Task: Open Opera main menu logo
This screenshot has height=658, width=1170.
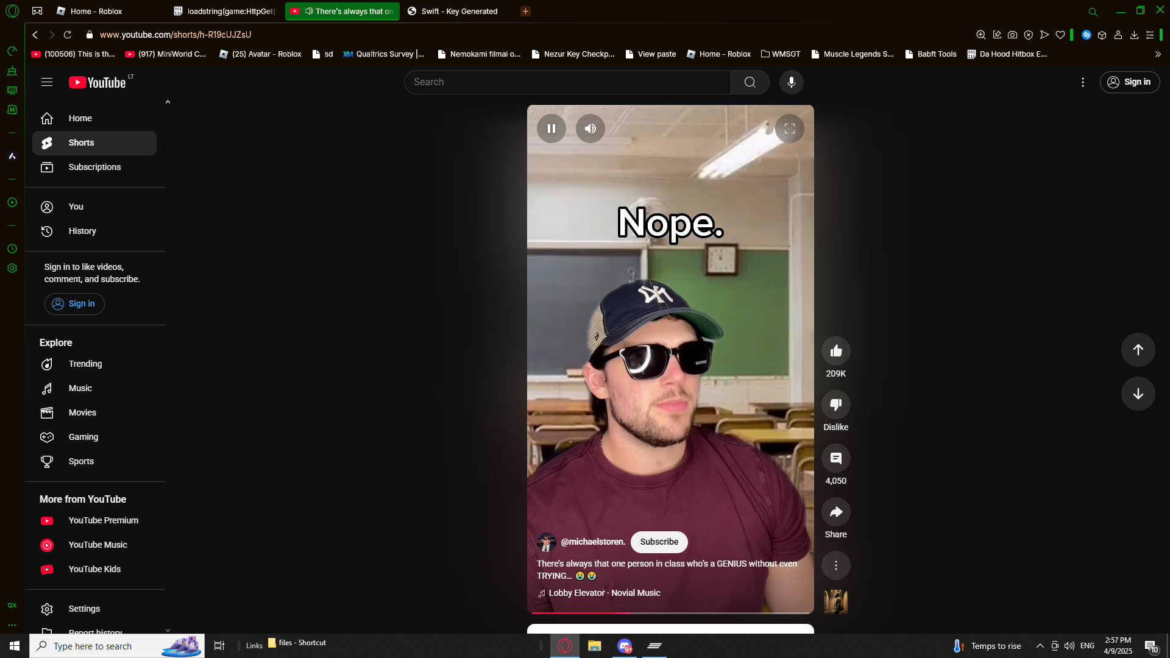Action: coord(12,11)
